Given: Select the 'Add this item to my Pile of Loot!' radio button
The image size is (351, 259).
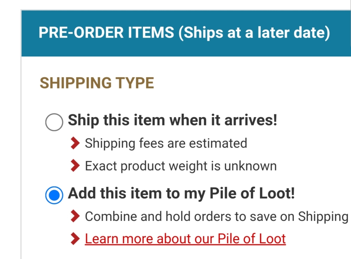Looking at the screenshot, I should pos(54,195).
